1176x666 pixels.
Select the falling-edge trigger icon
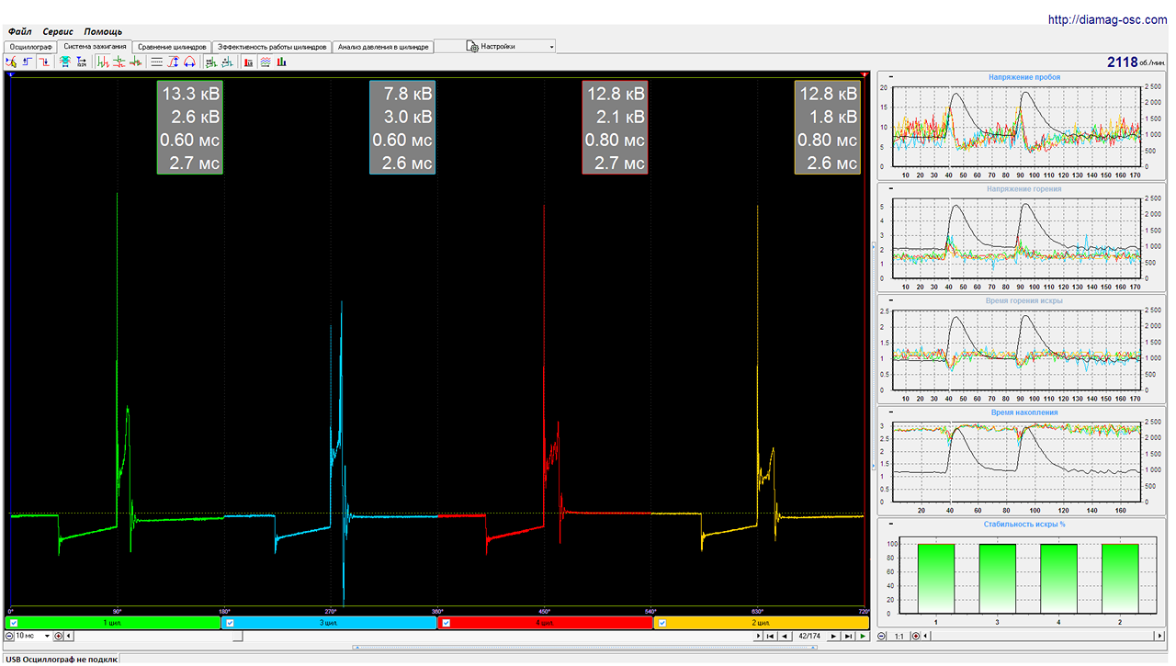point(44,62)
